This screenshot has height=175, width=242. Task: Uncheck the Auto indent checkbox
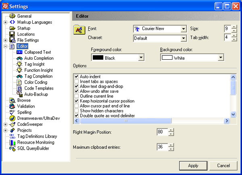coord(77,77)
